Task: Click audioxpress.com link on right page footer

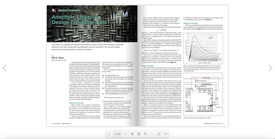Action: pos(208,124)
